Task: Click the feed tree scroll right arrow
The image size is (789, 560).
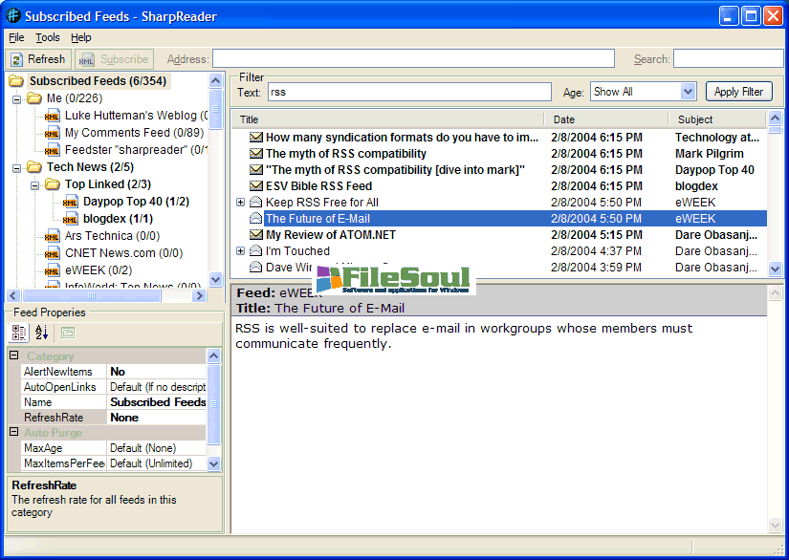Action: click(199, 295)
